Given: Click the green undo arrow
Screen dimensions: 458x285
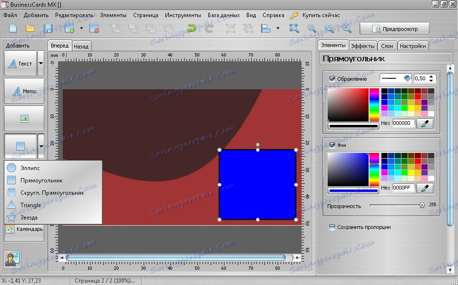Looking at the screenshot, I should 192,28.
